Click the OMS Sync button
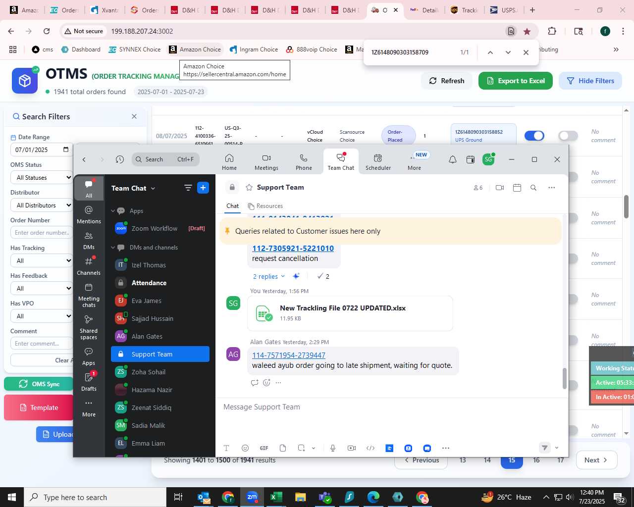This screenshot has width=634, height=507. click(x=39, y=384)
